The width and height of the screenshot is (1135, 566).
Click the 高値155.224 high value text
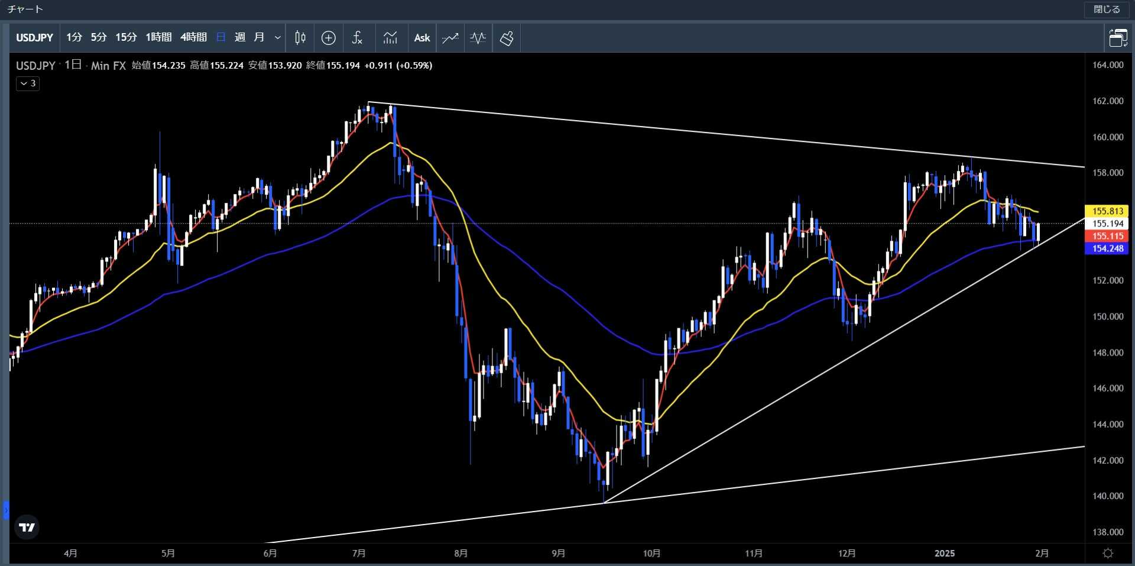[x=216, y=66]
